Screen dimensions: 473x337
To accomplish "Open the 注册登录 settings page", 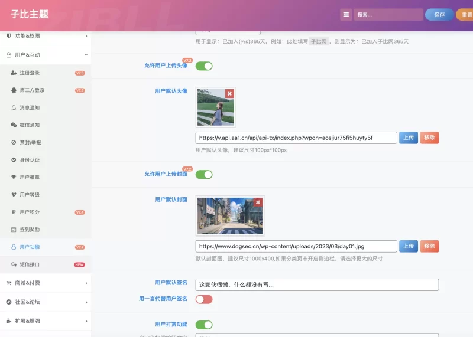I will pyautogui.click(x=46, y=73).
